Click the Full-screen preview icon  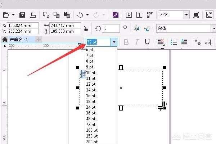pyautogui.click(x=196, y=15)
